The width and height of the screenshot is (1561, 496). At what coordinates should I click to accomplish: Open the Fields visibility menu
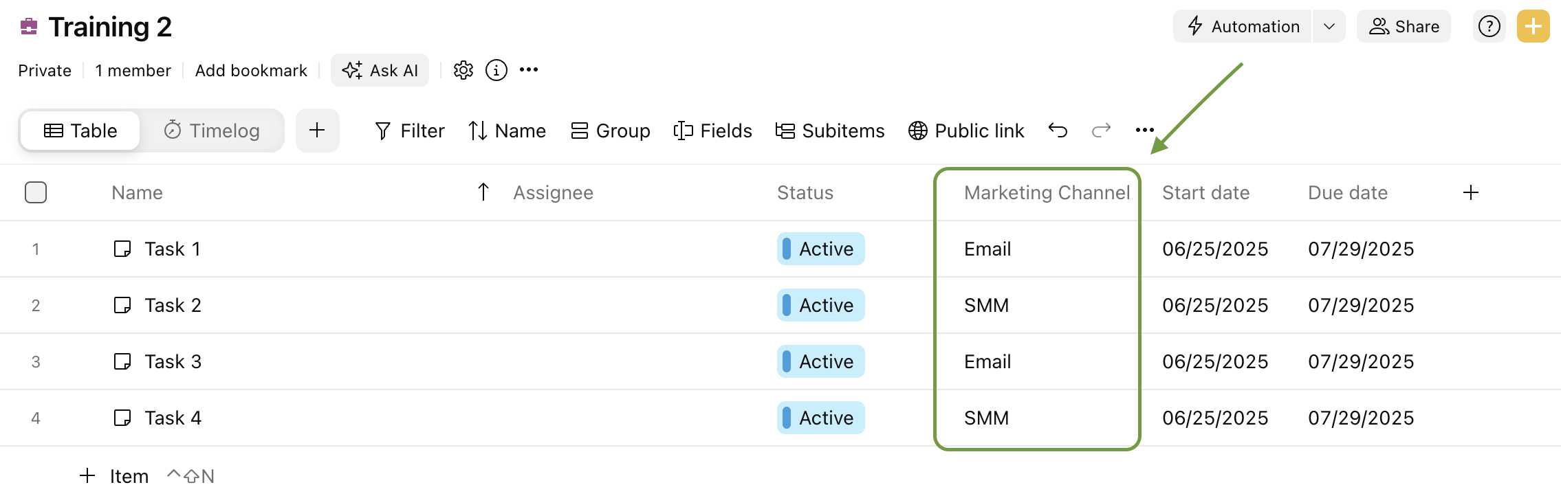(712, 131)
